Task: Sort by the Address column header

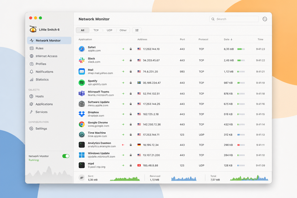Action: tap(142, 39)
